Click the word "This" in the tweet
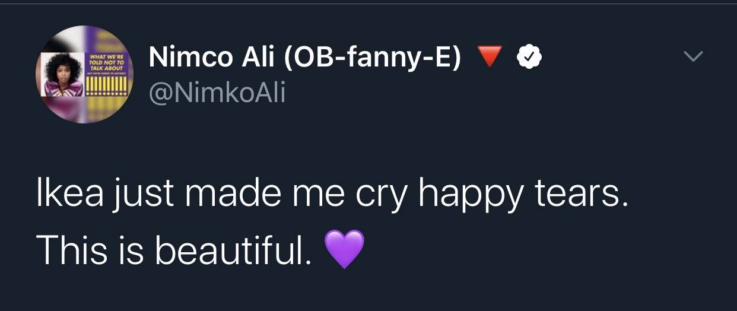 coord(69,250)
